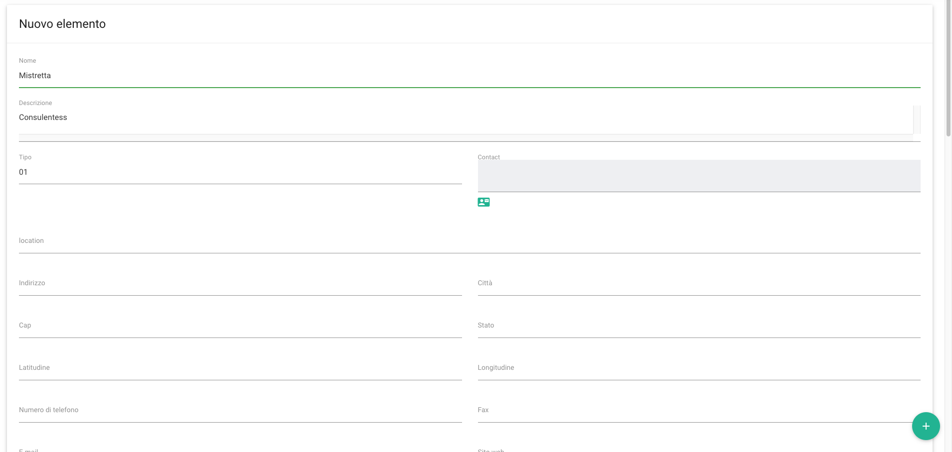Click the Nome field containing Mistretta
This screenshot has height=452, width=952.
469,76
